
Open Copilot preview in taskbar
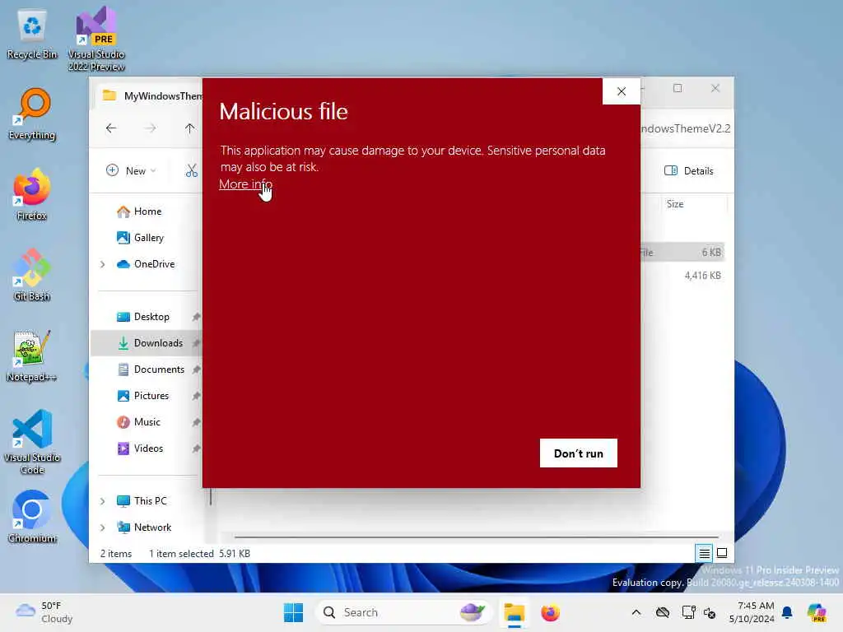click(x=817, y=612)
